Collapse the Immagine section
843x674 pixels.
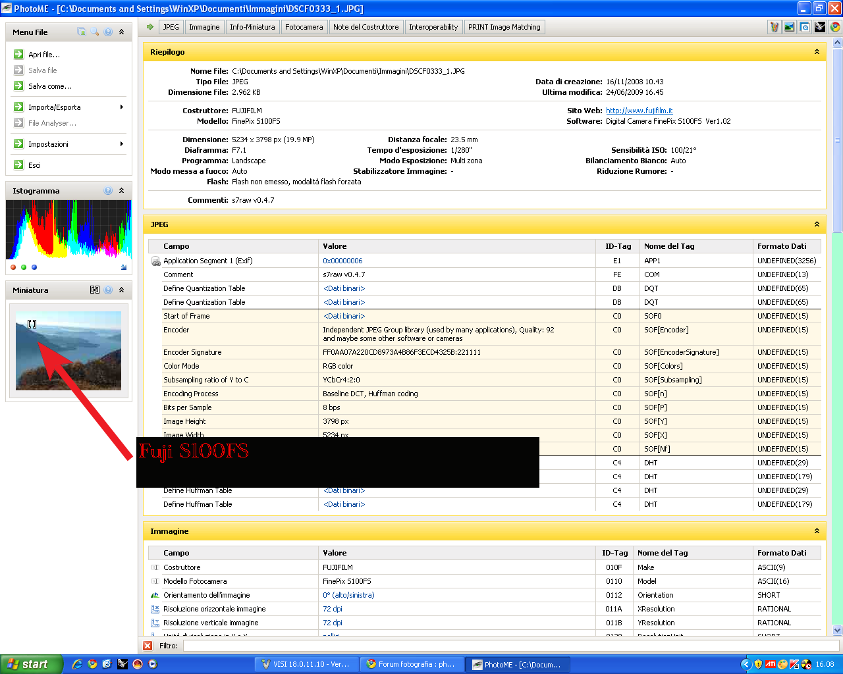[817, 531]
